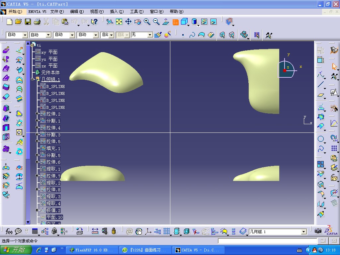Click the formula f(x) icon
Image resolution: width=340 pixels, height=255 pixels.
[9, 231]
